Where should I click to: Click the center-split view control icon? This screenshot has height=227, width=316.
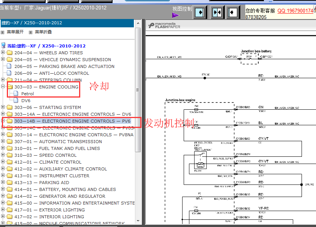tap(217, 12)
